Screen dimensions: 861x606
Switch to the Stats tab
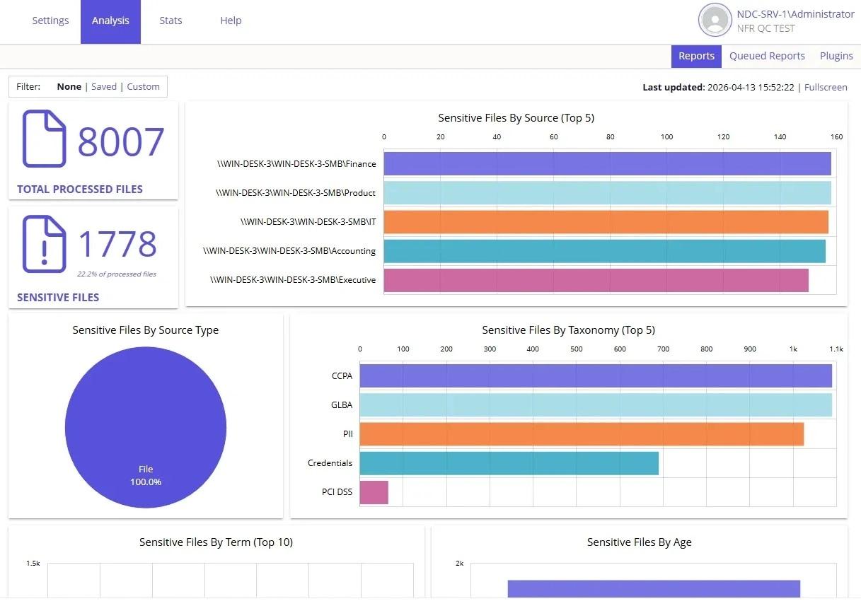171,21
